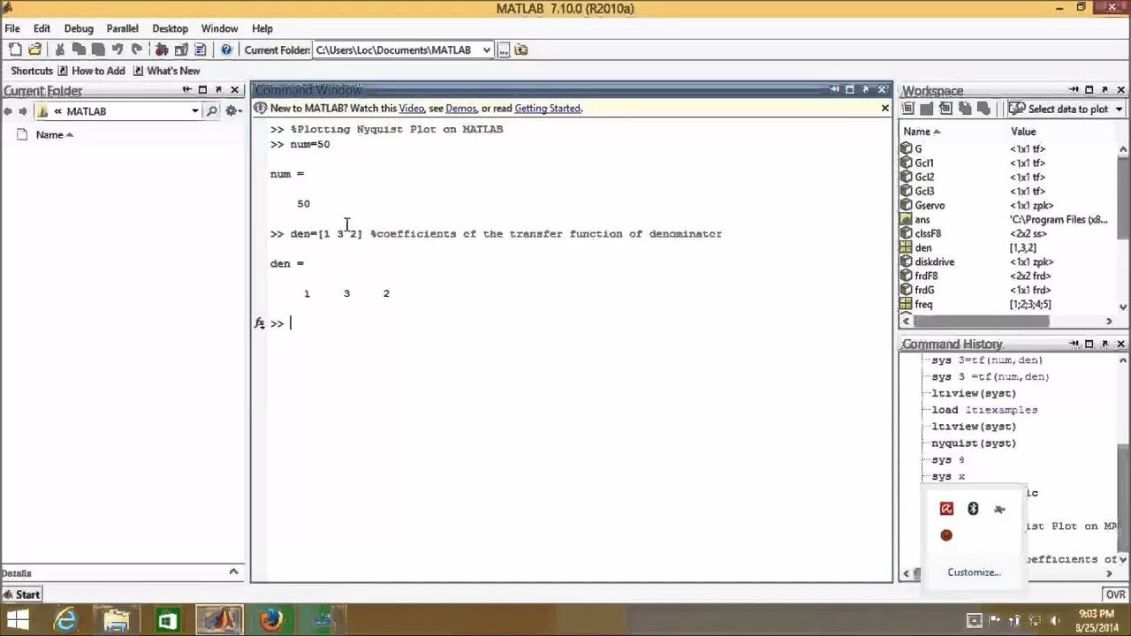Sort Workspace by Name column header
This screenshot has height=636, width=1131.
(x=922, y=132)
